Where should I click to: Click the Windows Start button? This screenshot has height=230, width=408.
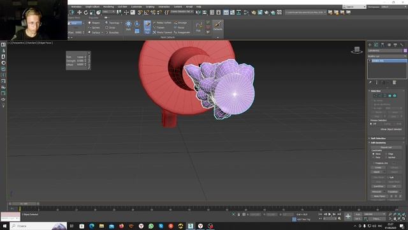(4, 226)
